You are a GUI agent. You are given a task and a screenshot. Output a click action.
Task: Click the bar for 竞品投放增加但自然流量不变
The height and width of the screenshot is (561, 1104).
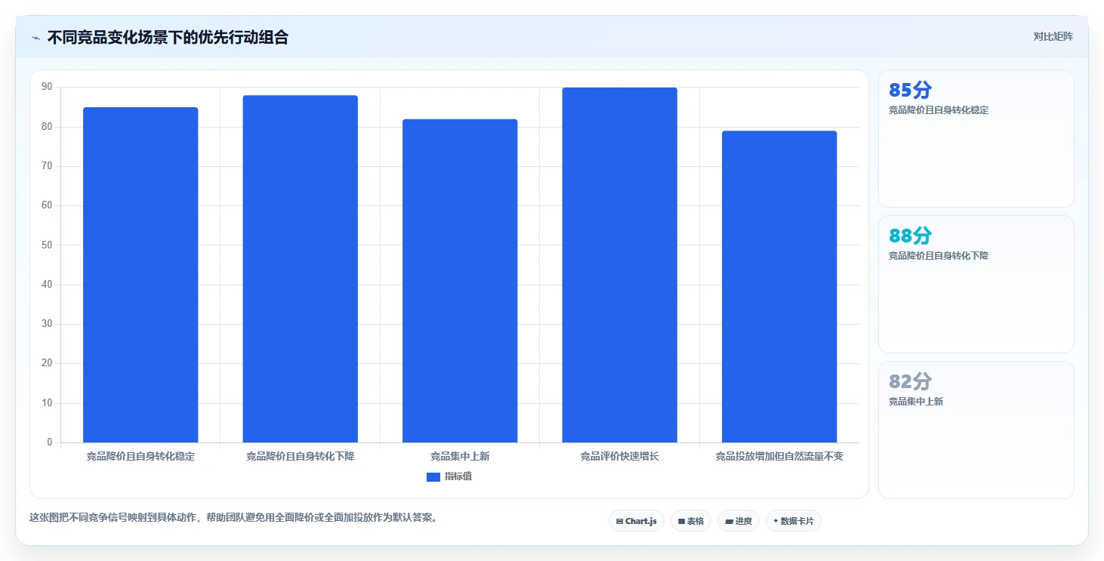click(779, 287)
